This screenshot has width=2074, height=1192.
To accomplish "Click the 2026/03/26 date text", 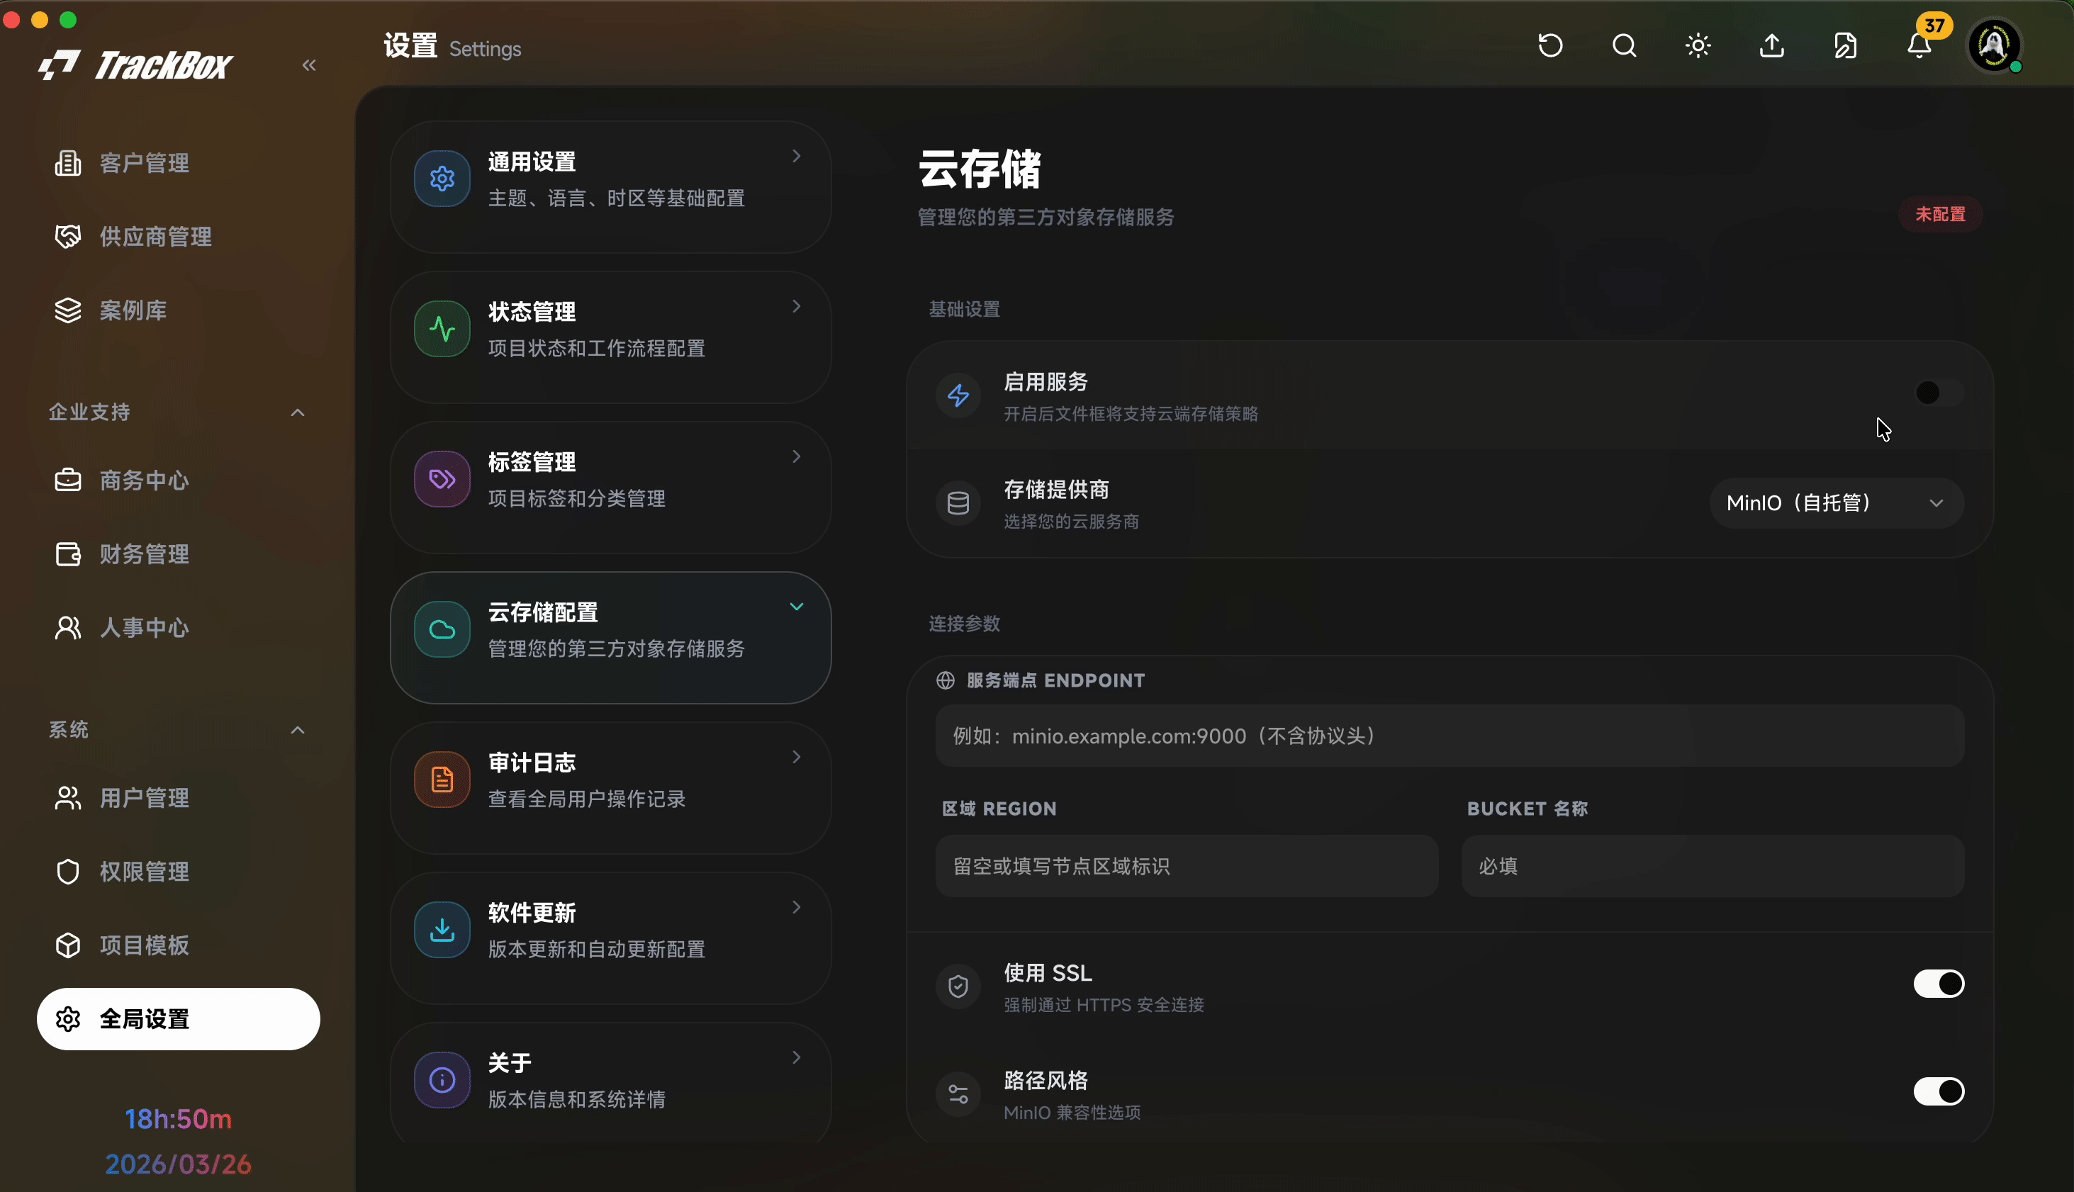I will (179, 1164).
